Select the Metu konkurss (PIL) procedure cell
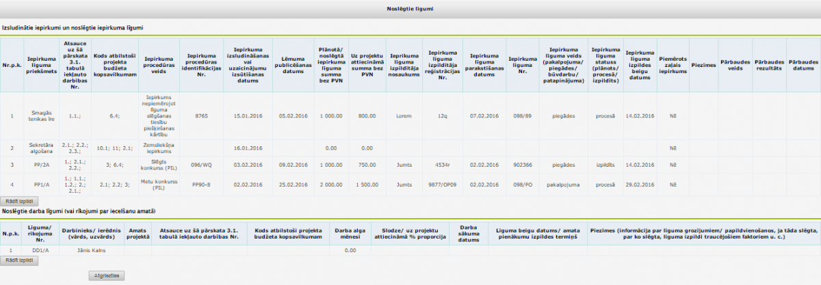The width and height of the screenshot is (821, 285). [x=159, y=184]
